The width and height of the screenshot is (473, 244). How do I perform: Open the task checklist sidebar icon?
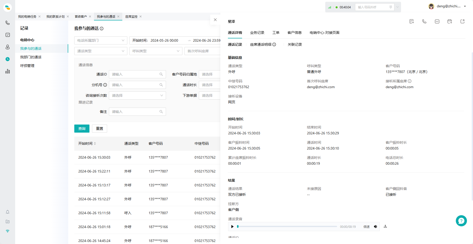[x=8, y=35]
